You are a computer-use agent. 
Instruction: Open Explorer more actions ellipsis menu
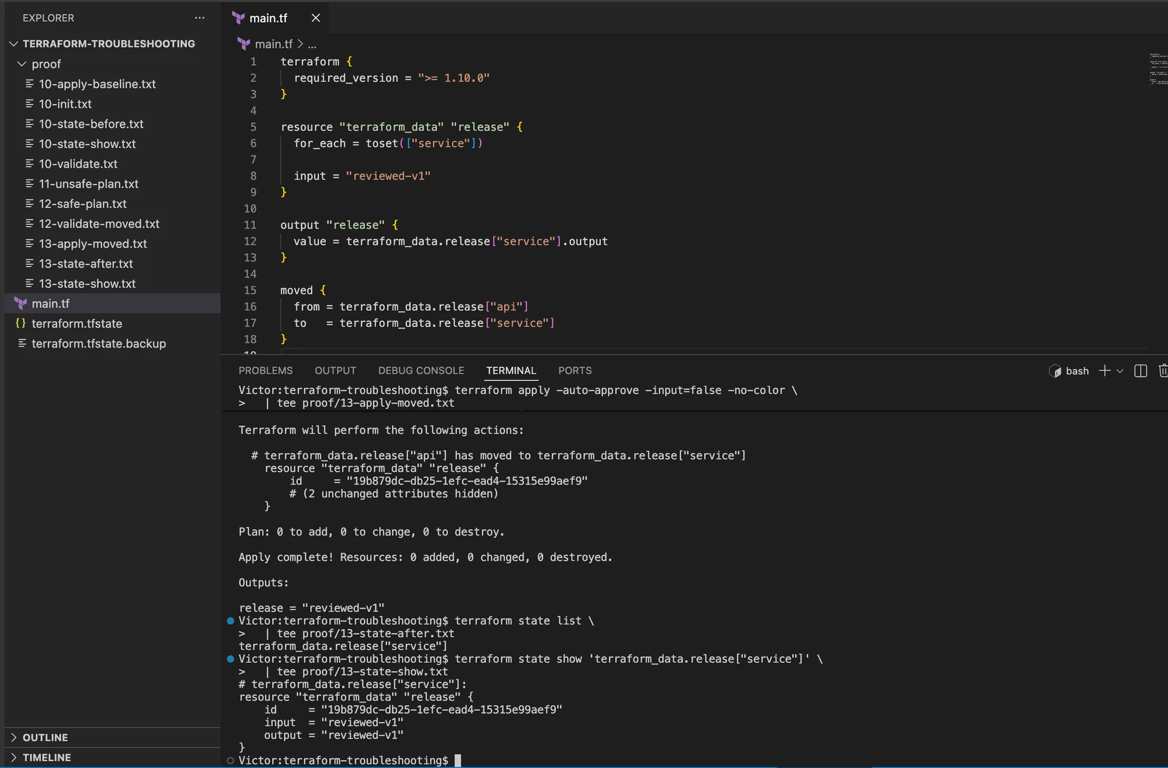(x=200, y=18)
